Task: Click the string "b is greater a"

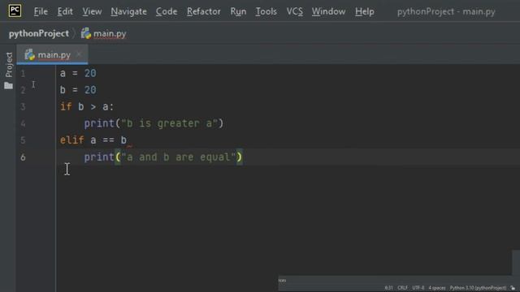Action: pyautogui.click(x=170, y=123)
